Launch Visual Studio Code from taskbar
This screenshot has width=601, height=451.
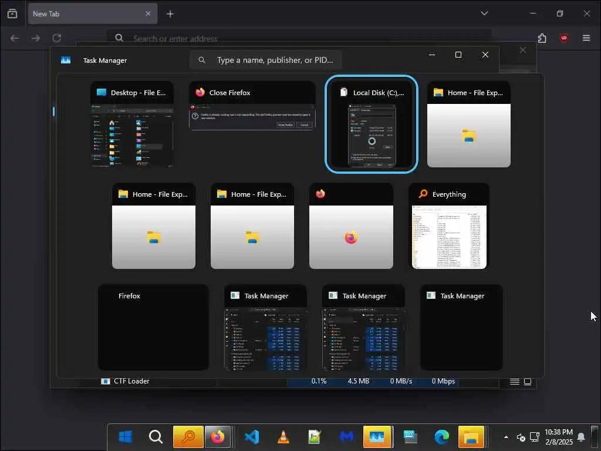pyautogui.click(x=251, y=436)
